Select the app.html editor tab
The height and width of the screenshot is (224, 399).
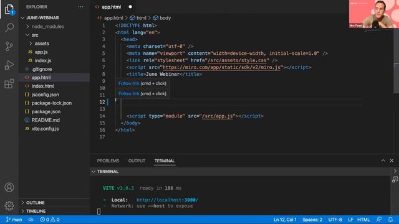point(112,7)
